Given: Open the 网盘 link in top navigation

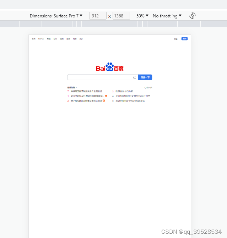Looking at the screenshot, I should [x=75, y=39].
